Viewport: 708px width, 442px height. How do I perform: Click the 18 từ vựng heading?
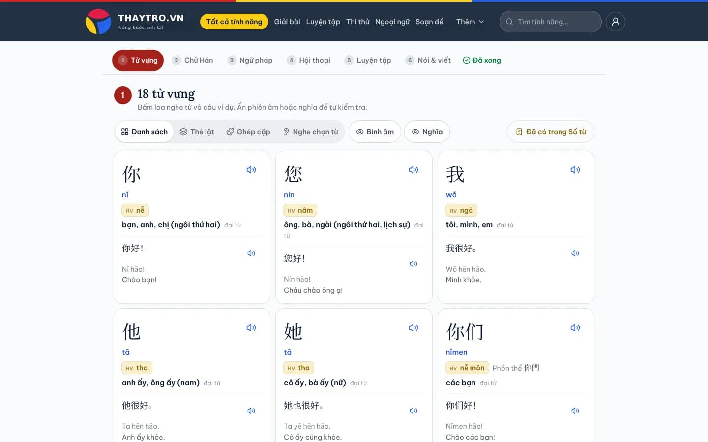[166, 93]
